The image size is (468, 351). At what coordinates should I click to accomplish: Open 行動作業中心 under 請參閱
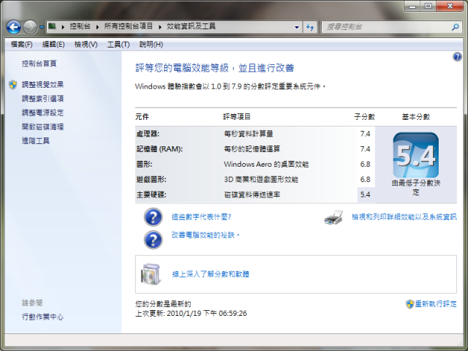[42, 317]
